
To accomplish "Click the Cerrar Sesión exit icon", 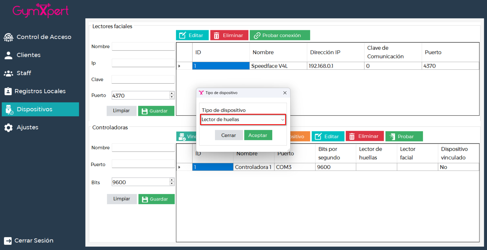I will (8, 241).
